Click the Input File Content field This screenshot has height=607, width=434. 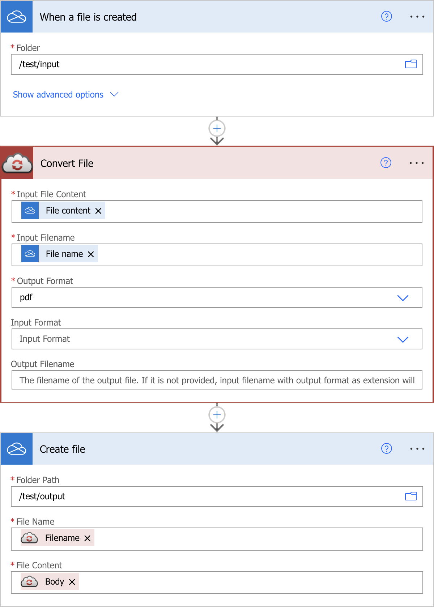coord(217,211)
